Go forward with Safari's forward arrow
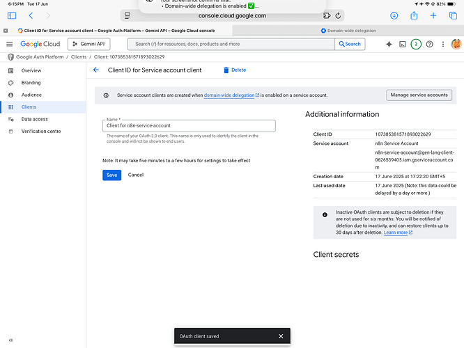This screenshot has height=348, width=464. pos(48,15)
